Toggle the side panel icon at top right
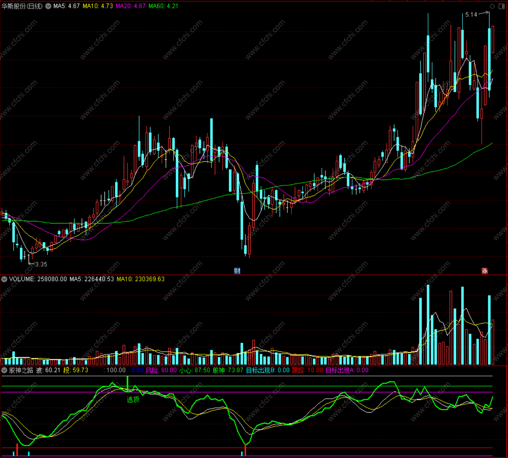 point(502,6)
